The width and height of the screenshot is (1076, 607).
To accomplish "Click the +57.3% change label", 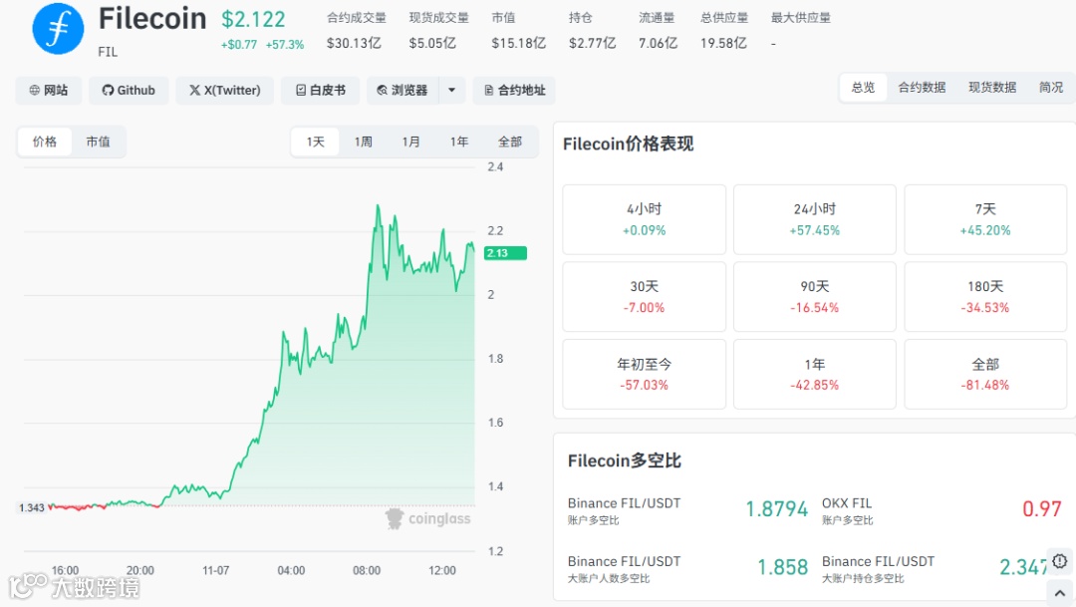I will 285,45.
